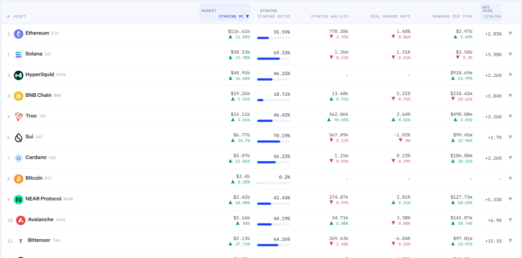Viewport: 522px width, 258px height.
Task: Open the Bitcoin asset link
Action: click(34, 178)
